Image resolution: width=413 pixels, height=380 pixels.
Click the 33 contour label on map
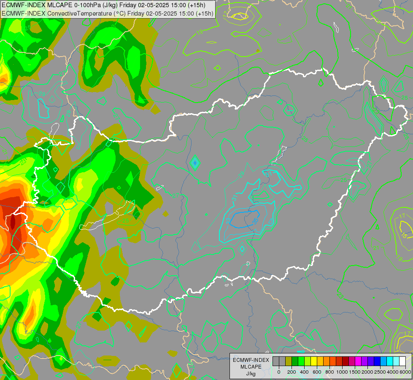click(228, 220)
